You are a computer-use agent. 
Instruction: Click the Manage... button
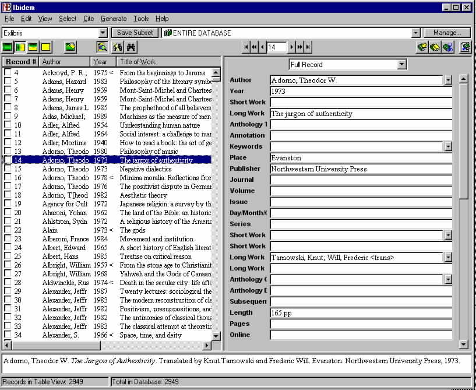click(x=447, y=33)
